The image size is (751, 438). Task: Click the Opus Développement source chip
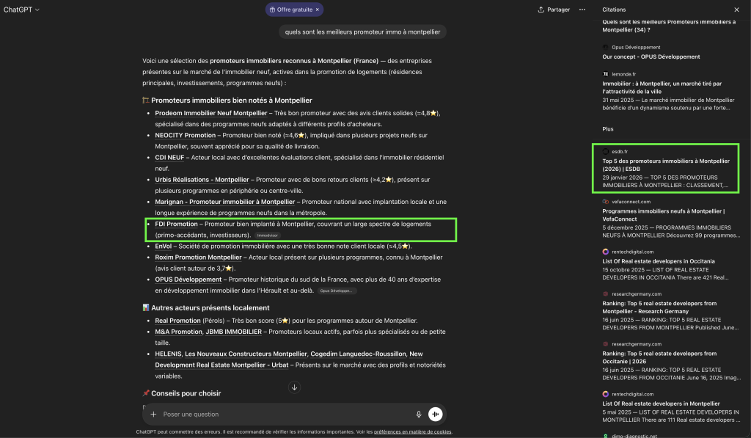[337, 291]
